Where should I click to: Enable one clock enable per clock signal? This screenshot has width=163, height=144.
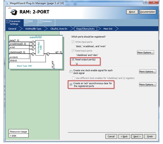click(71, 72)
